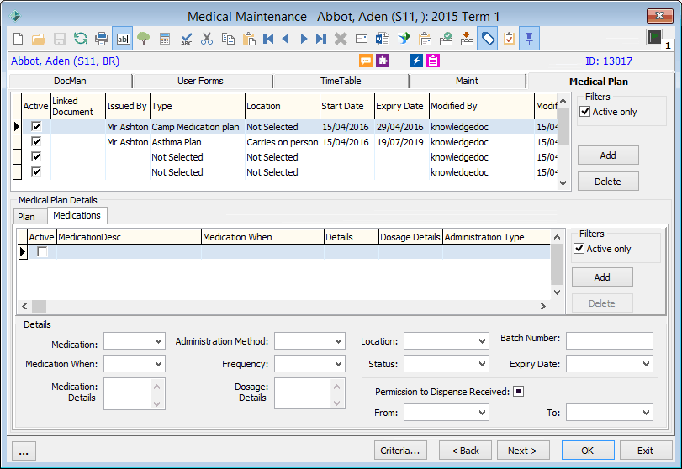Open the Location dropdown in Details

click(x=482, y=341)
